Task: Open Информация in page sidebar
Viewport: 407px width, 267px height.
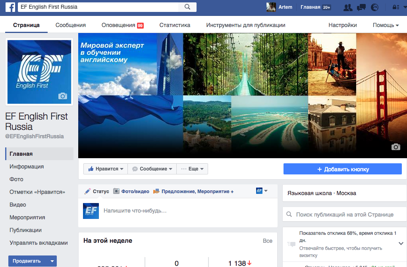Action: (27, 166)
